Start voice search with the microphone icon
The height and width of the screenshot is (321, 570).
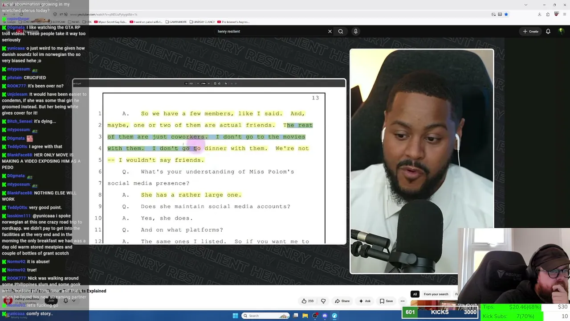(355, 31)
